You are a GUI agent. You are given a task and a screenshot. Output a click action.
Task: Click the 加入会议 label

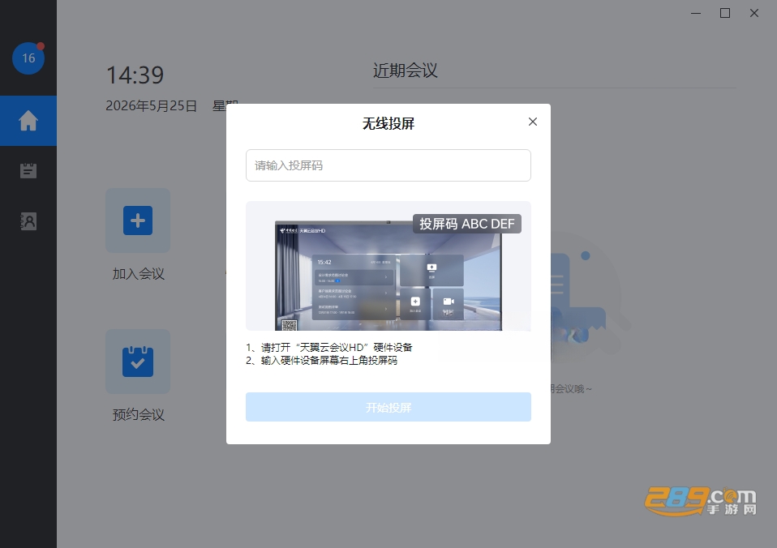tap(138, 274)
